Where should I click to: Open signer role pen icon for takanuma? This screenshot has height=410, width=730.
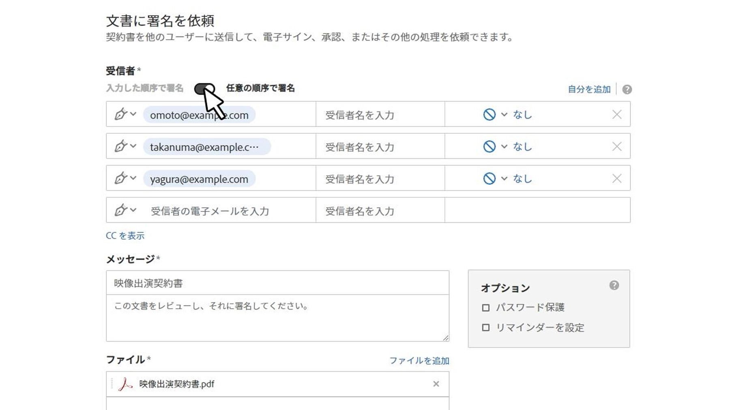click(124, 146)
